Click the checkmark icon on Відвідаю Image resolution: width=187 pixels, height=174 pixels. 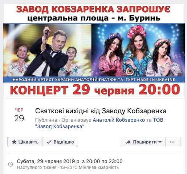[x=49, y=142]
